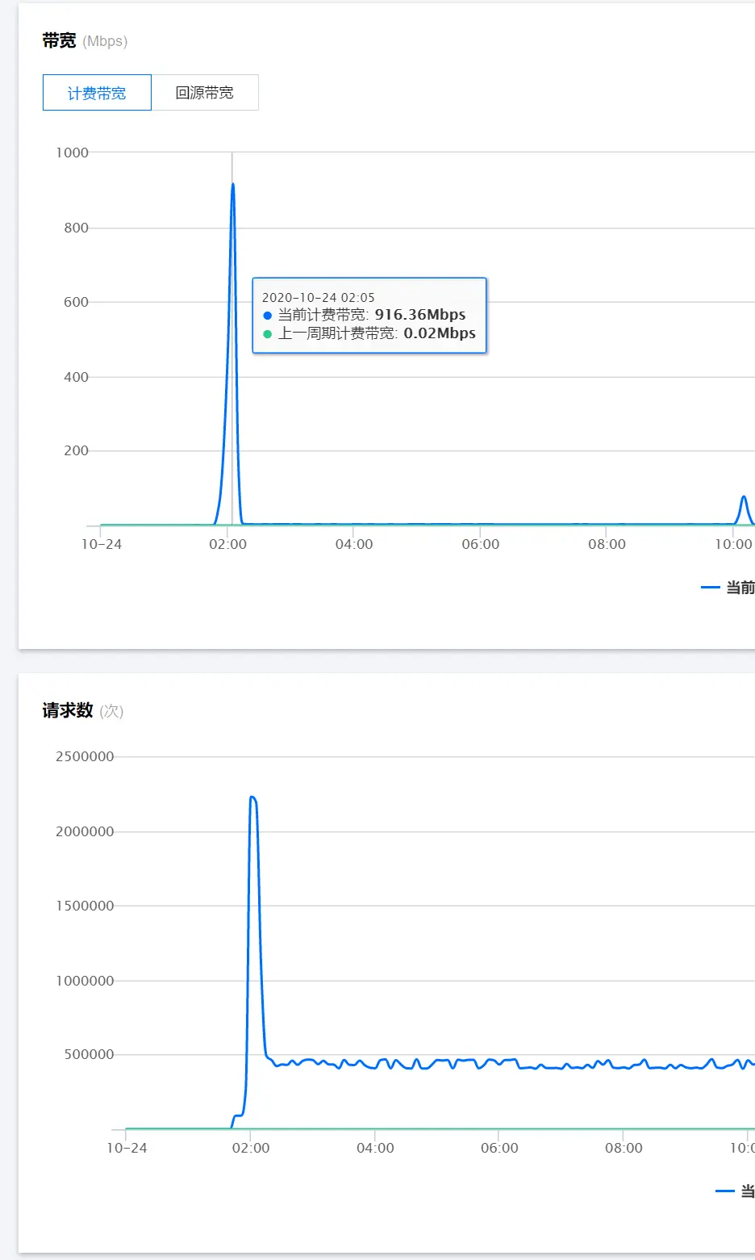Click the 500000 label on requests y-axis

90,1054
